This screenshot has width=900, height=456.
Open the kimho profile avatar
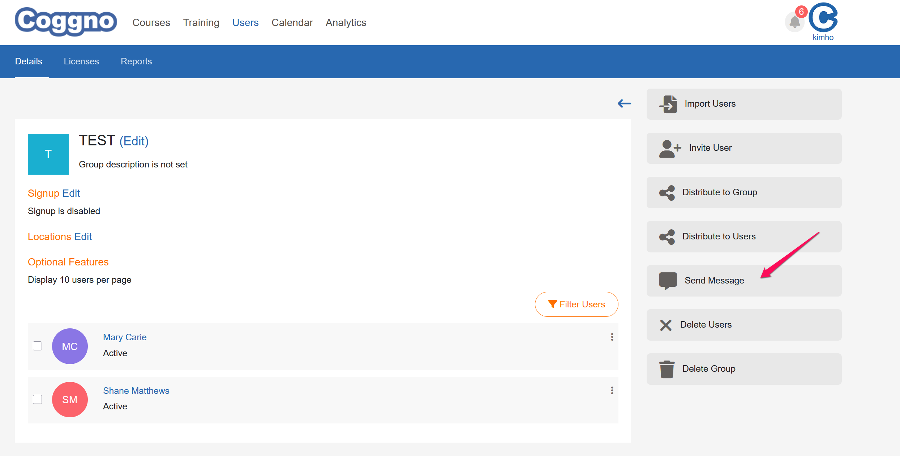(x=823, y=17)
